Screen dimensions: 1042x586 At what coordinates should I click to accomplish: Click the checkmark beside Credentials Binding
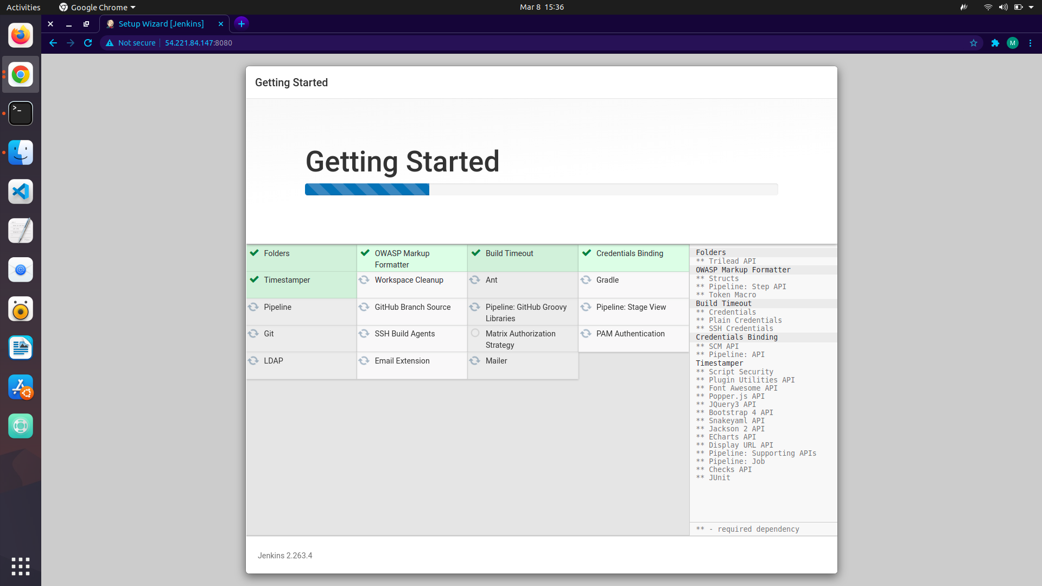coord(587,253)
